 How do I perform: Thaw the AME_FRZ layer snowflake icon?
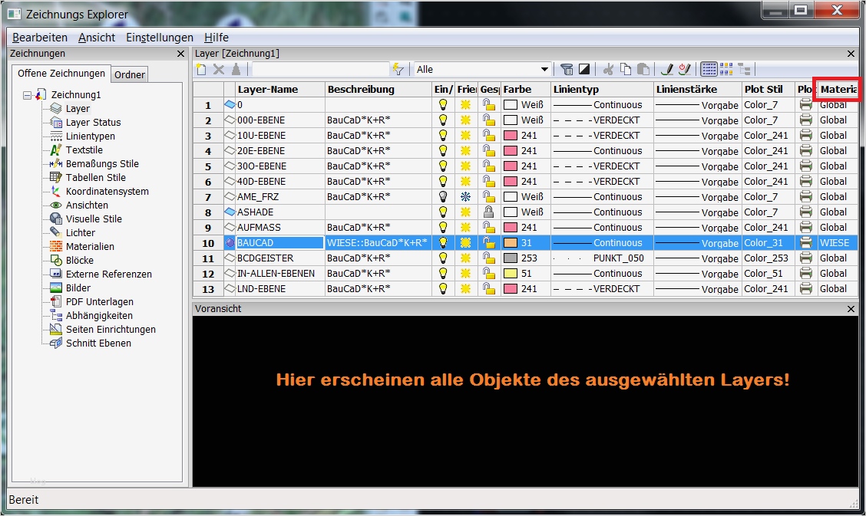pyautogui.click(x=465, y=196)
